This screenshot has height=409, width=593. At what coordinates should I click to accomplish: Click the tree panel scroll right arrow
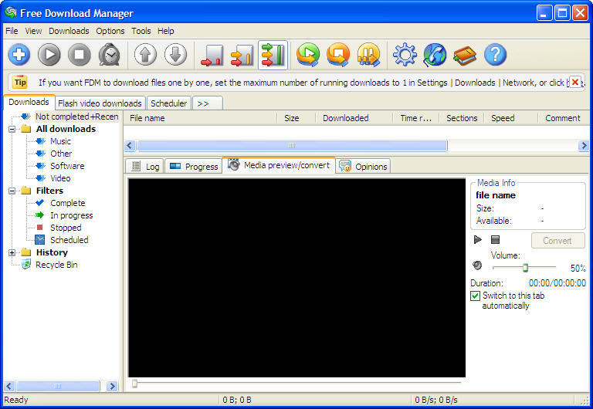[x=111, y=386]
